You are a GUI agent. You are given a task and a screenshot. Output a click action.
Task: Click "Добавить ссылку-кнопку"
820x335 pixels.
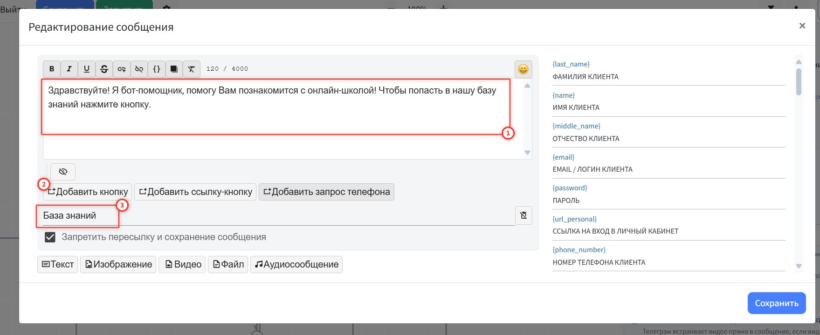[195, 192]
